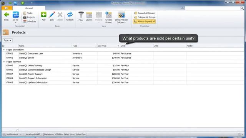Sort by the ID column header
Screen dimensions: 246x138
(10, 46)
